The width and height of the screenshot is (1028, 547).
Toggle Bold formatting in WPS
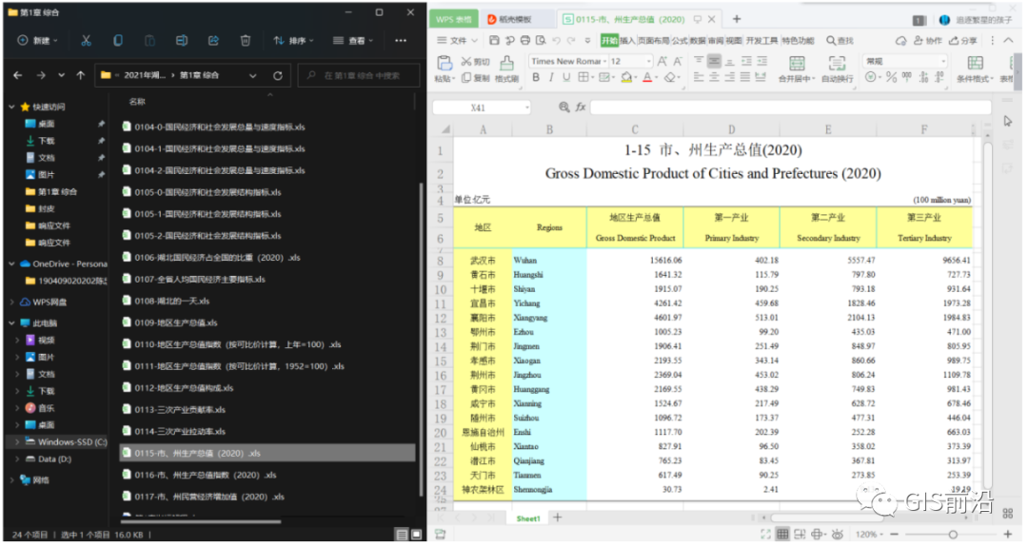pos(536,77)
